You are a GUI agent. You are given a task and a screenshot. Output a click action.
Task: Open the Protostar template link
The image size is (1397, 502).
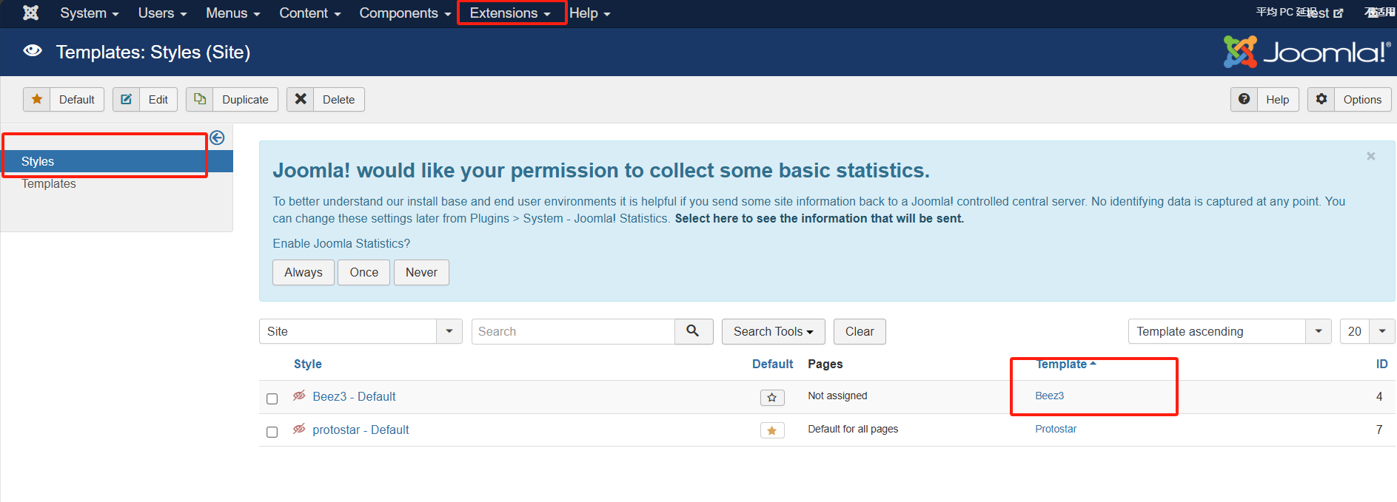(x=1056, y=429)
